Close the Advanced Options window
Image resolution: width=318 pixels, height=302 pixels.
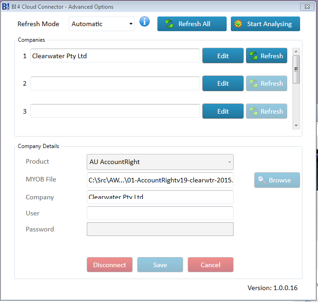pos(307,7)
